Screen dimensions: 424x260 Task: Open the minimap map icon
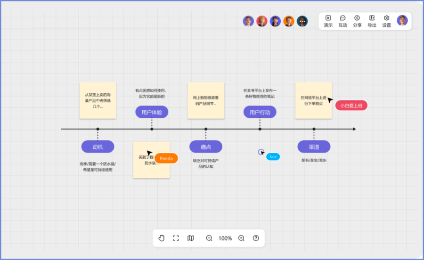190,238
